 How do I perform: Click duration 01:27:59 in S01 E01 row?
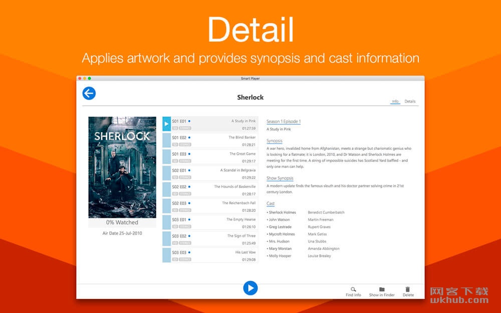click(x=248, y=128)
